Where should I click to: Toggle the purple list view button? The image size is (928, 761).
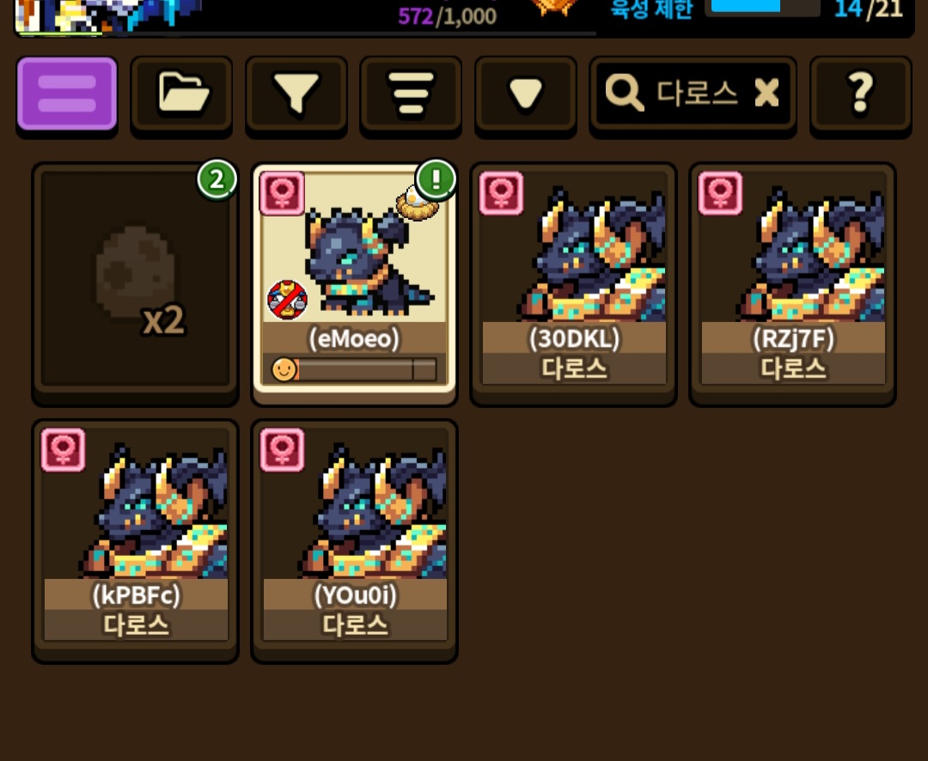pos(67,94)
